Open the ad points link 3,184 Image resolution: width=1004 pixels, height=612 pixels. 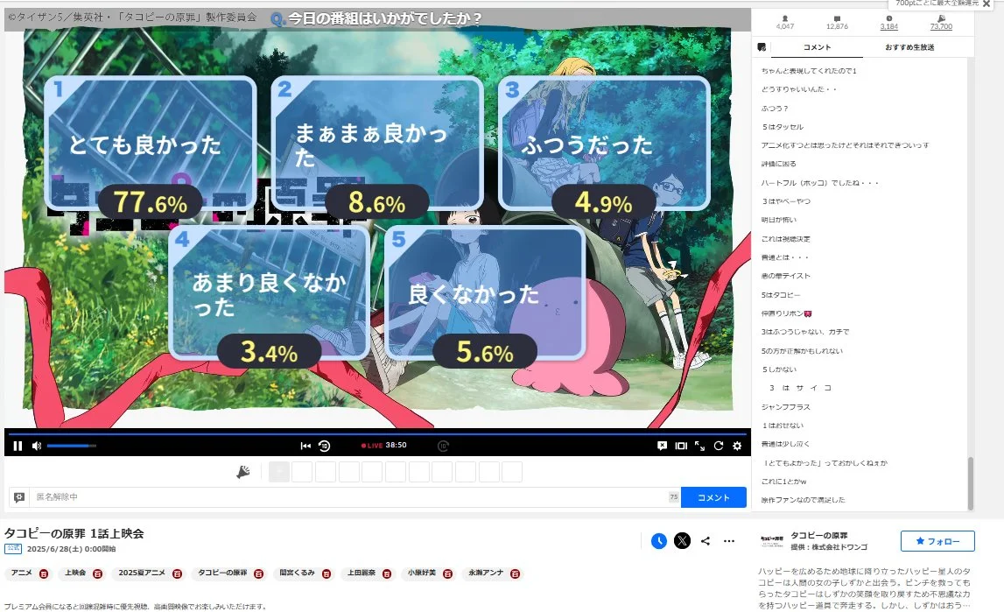tap(888, 27)
